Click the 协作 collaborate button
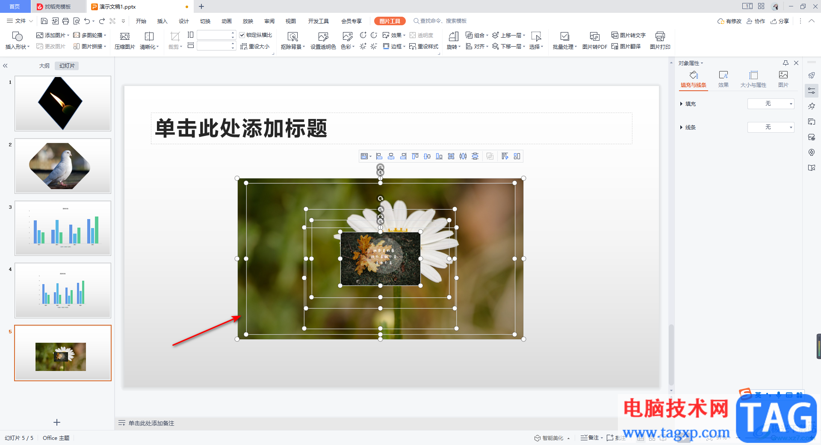Screen dimensions: 821x445 pyautogui.click(x=756, y=21)
